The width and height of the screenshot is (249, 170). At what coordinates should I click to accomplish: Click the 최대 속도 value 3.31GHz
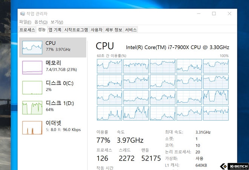203,132
